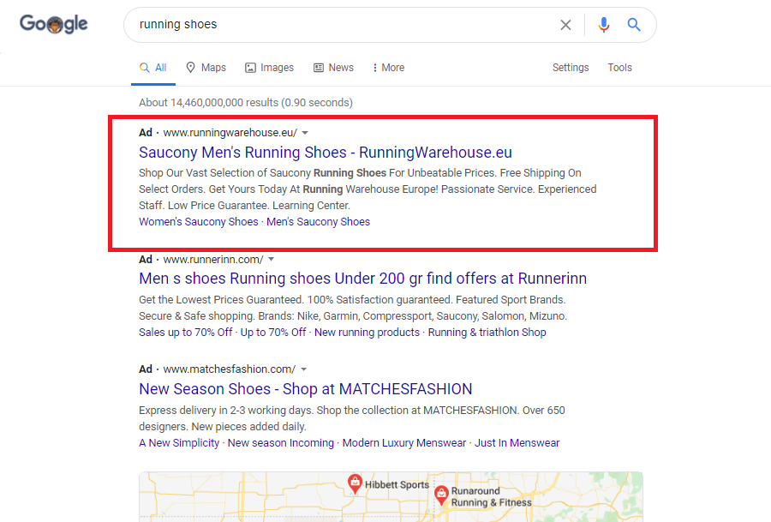
Task: Switch to the Maps tab
Action: 206,68
